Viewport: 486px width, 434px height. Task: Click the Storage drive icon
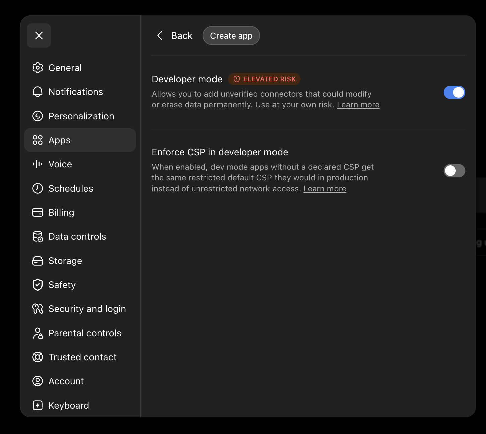(x=38, y=261)
